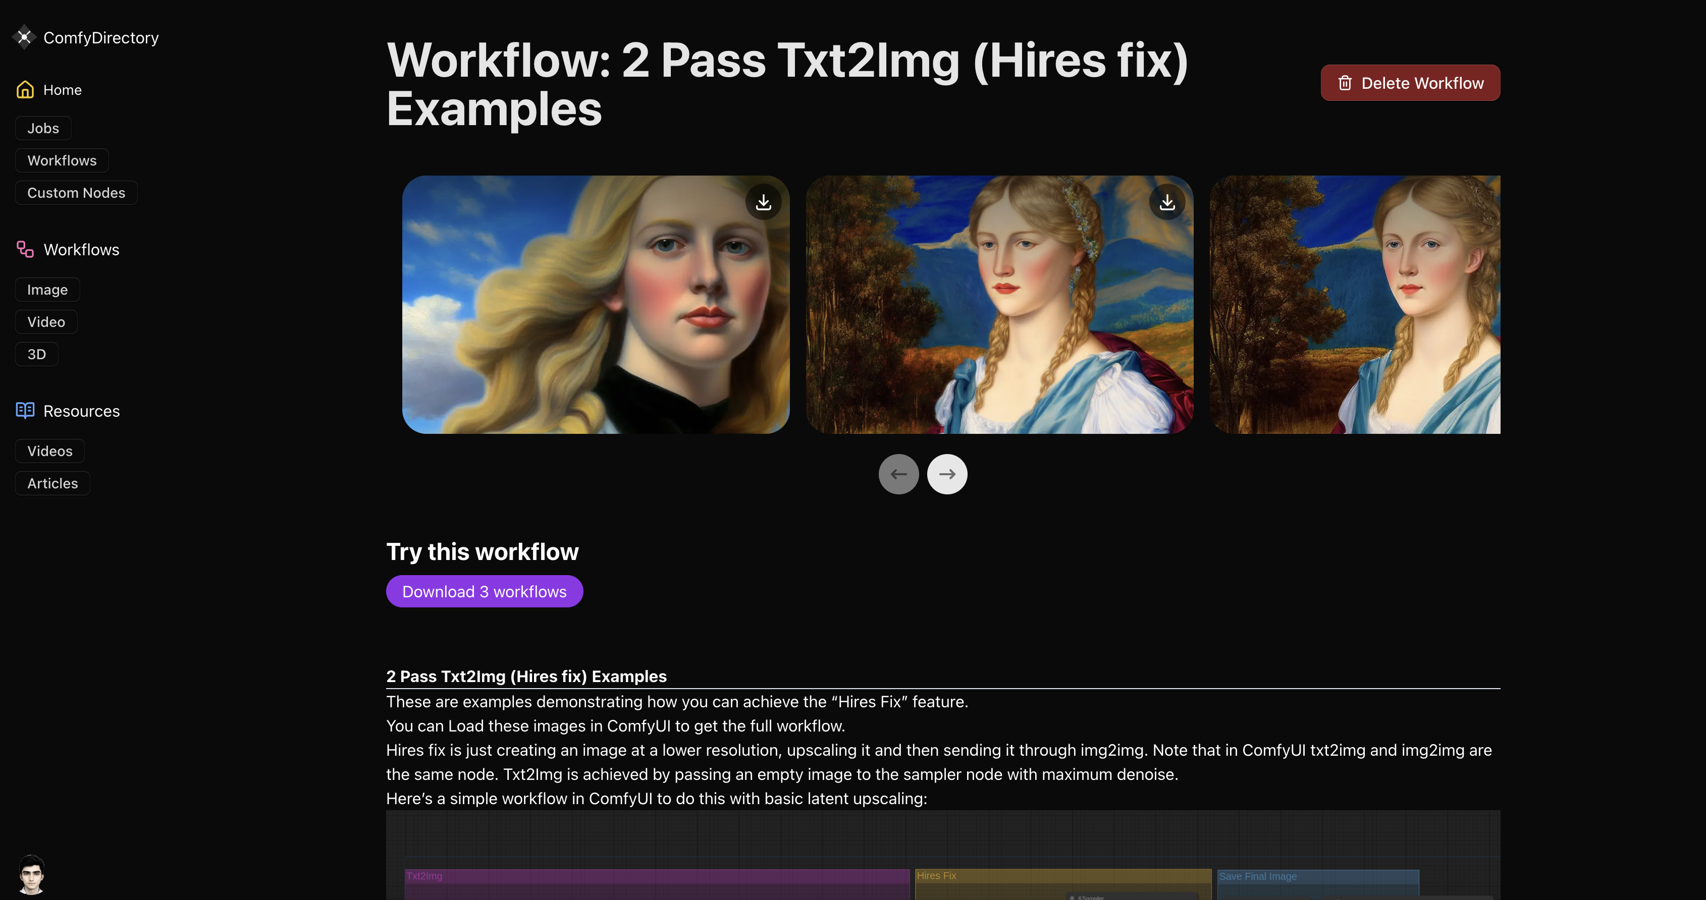Go to the Articles resources page
The height and width of the screenshot is (900, 1706).
pyautogui.click(x=52, y=483)
